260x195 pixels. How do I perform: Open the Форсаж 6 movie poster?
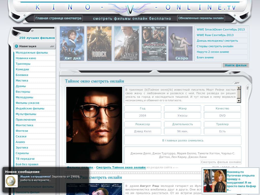coord(154,44)
